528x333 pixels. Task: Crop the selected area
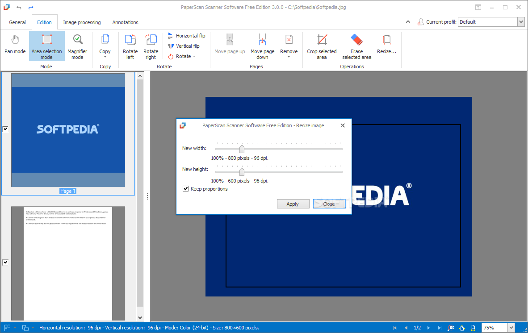[322, 46]
